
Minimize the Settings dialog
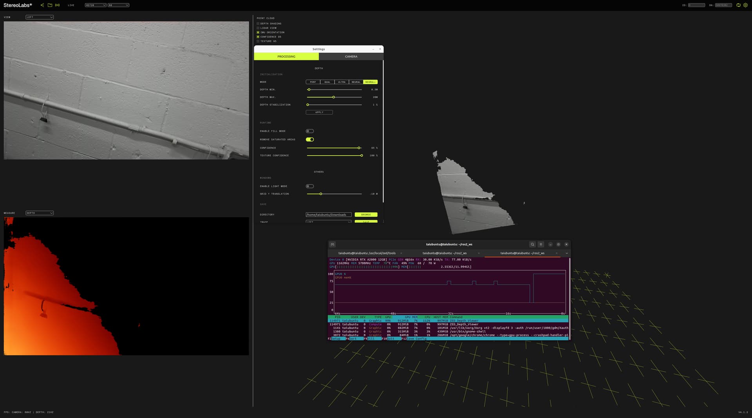pyautogui.click(x=373, y=49)
